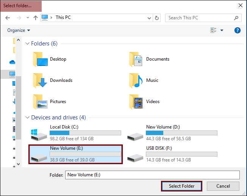Select the Pictures folder

point(50,102)
